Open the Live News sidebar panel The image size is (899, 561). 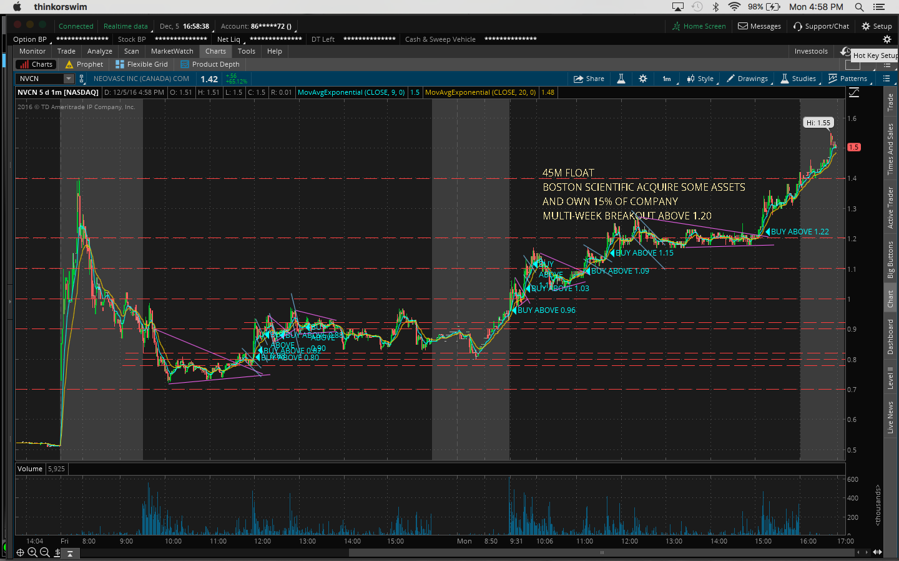(x=890, y=417)
